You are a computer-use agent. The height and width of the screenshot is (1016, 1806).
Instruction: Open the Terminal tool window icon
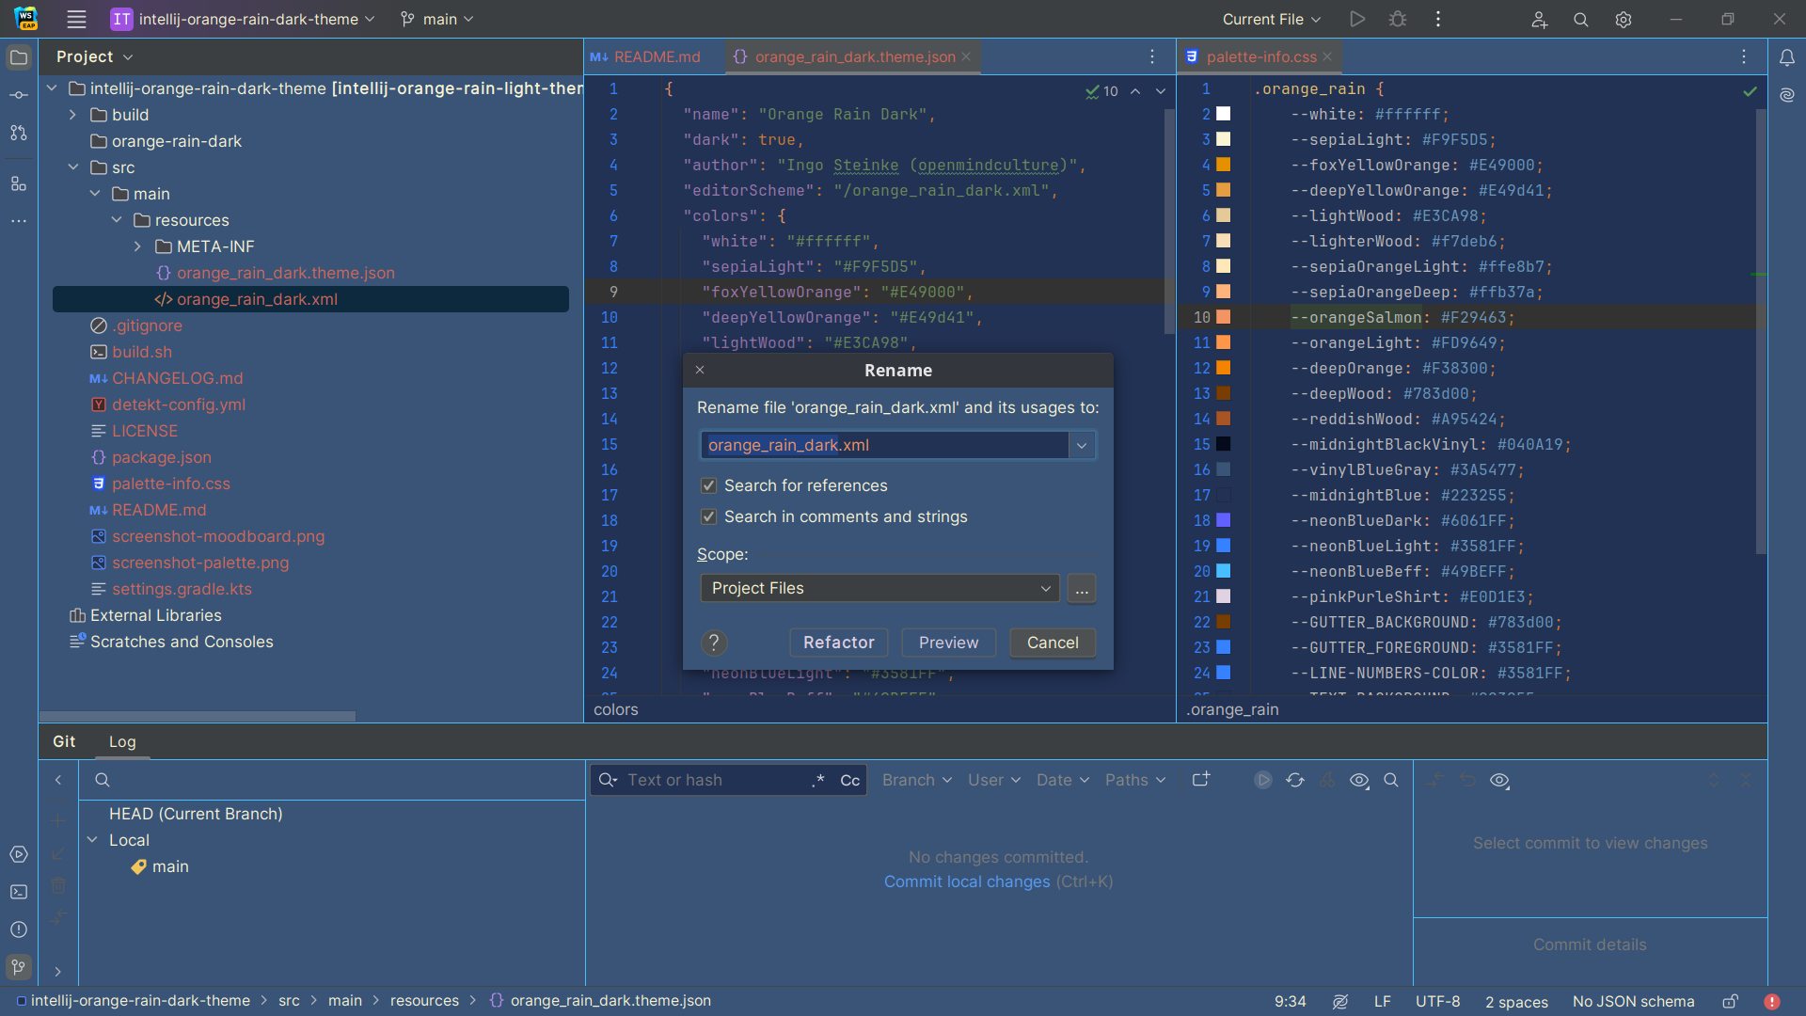[x=19, y=892]
